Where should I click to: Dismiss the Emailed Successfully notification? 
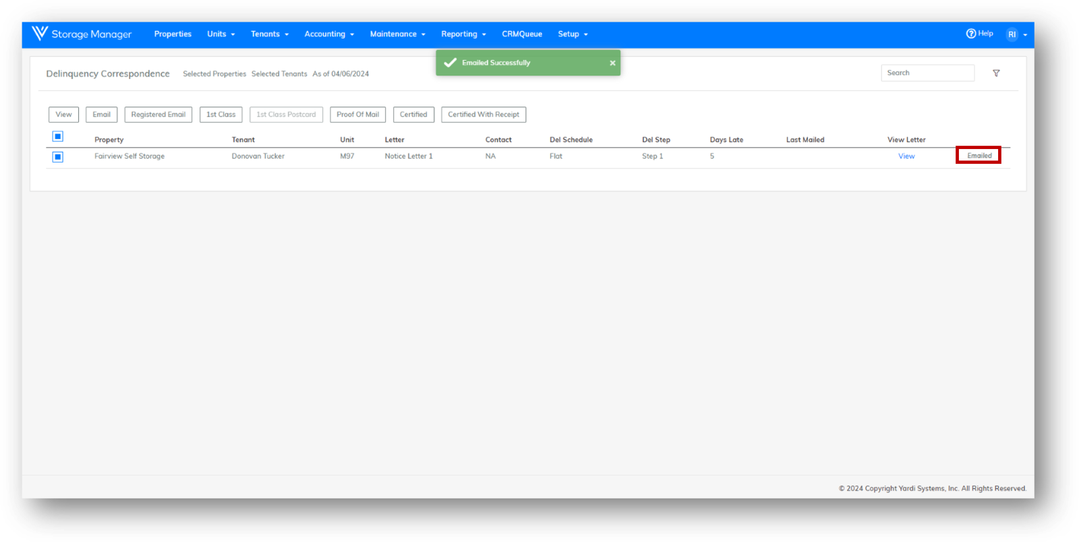(x=612, y=63)
